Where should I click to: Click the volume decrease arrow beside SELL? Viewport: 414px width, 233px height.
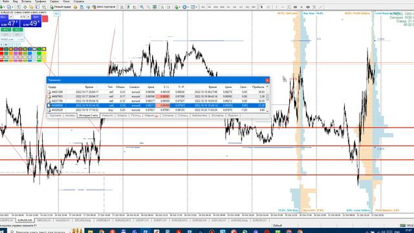(x=11, y=17)
